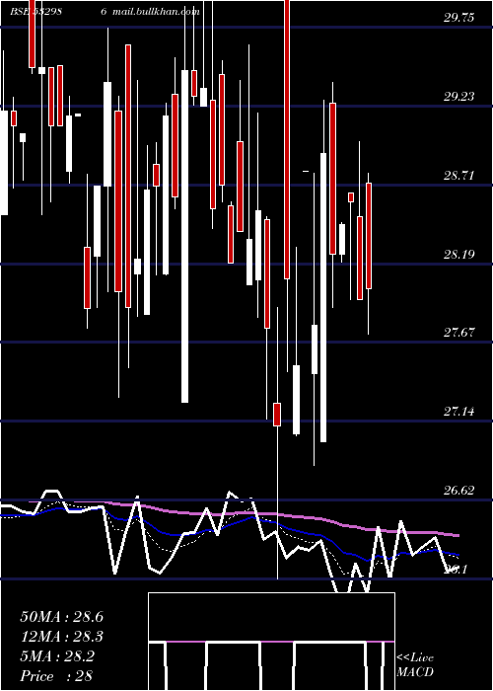Click the 5MA : 28.2 readout
The width and height of the screenshot is (493, 691).
57,656
